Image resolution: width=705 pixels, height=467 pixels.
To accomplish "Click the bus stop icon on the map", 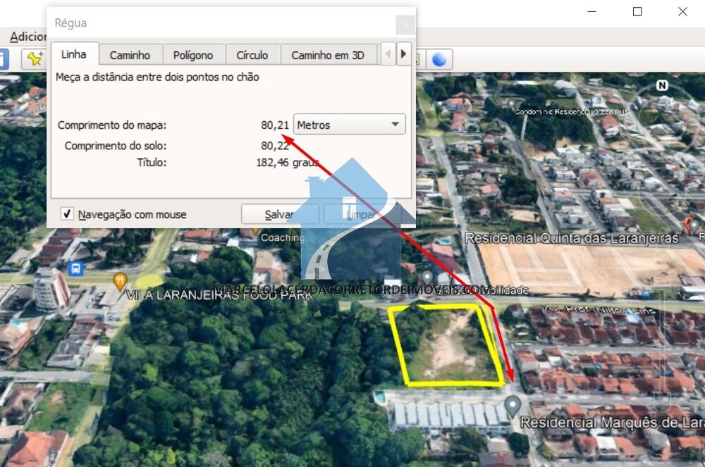I will tap(78, 270).
